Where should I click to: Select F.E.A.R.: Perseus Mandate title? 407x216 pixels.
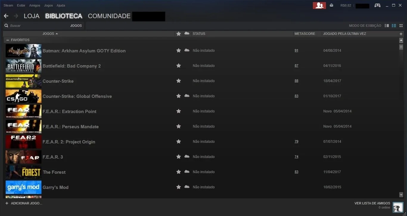click(x=71, y=127)
